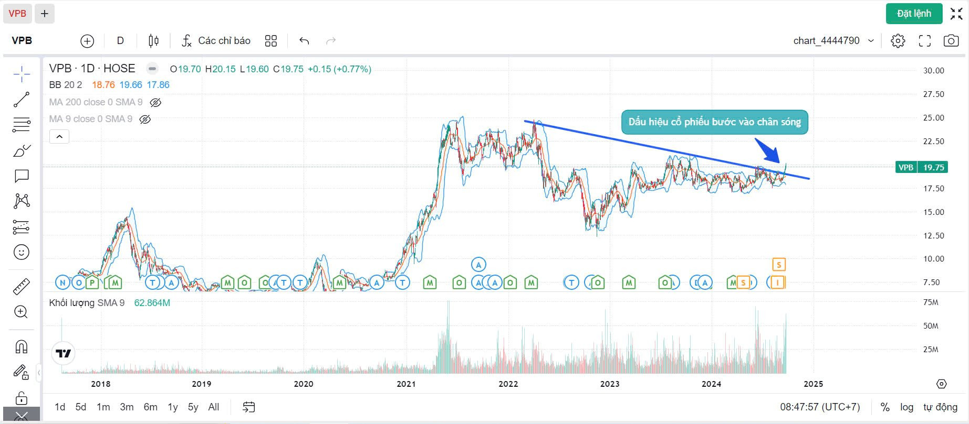Open the emoji icons tool
This screenshot has height=424, width=969.
(22, 252)
